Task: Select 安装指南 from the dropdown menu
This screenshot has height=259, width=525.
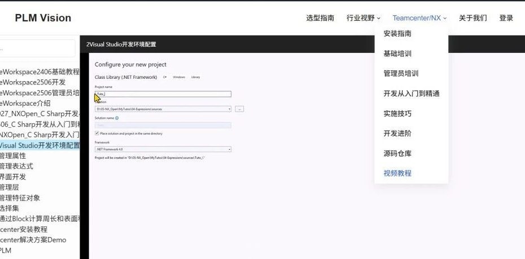Action: click(397, 34)
